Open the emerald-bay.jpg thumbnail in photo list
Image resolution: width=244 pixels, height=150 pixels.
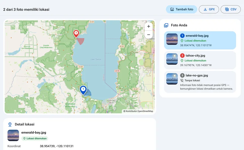tap(172, 39)
